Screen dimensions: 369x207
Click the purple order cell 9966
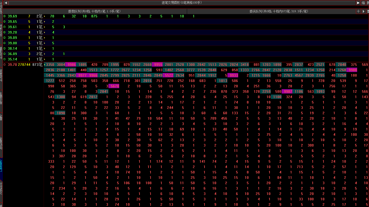[x=93, y=75]
